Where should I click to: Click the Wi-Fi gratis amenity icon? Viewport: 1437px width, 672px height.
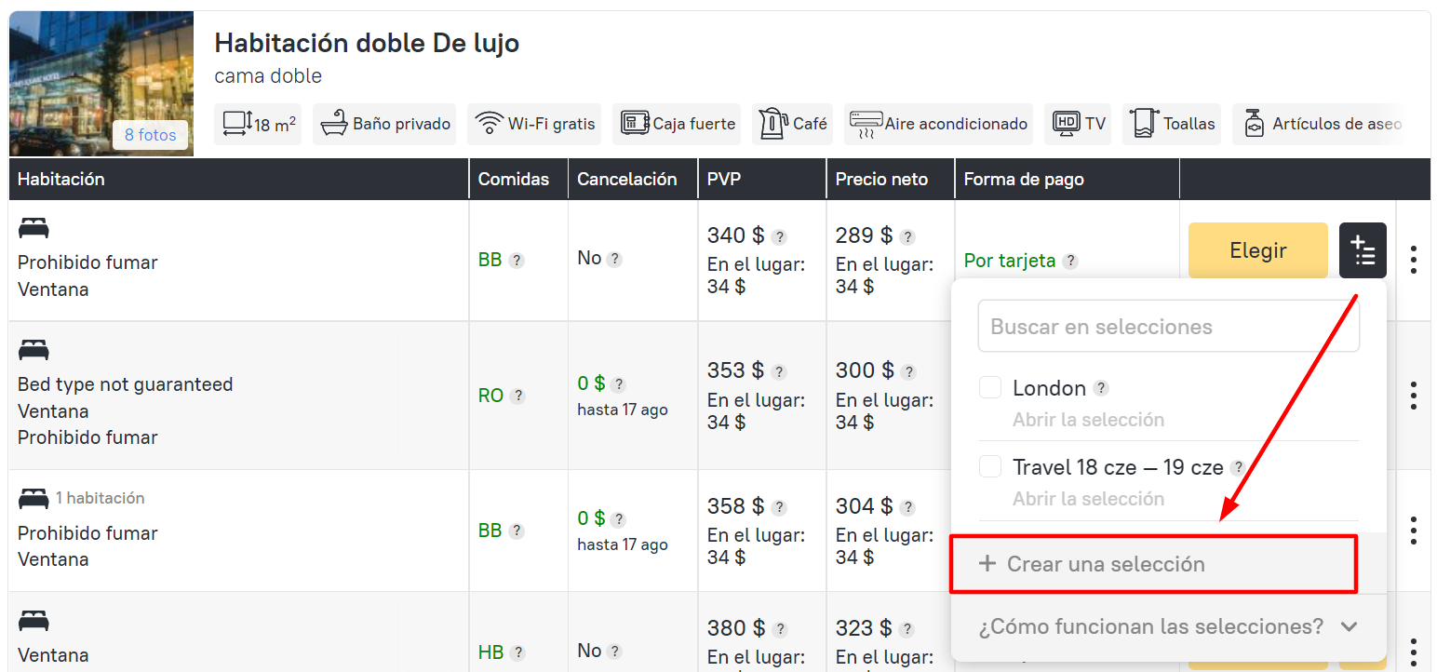[489, 124]
